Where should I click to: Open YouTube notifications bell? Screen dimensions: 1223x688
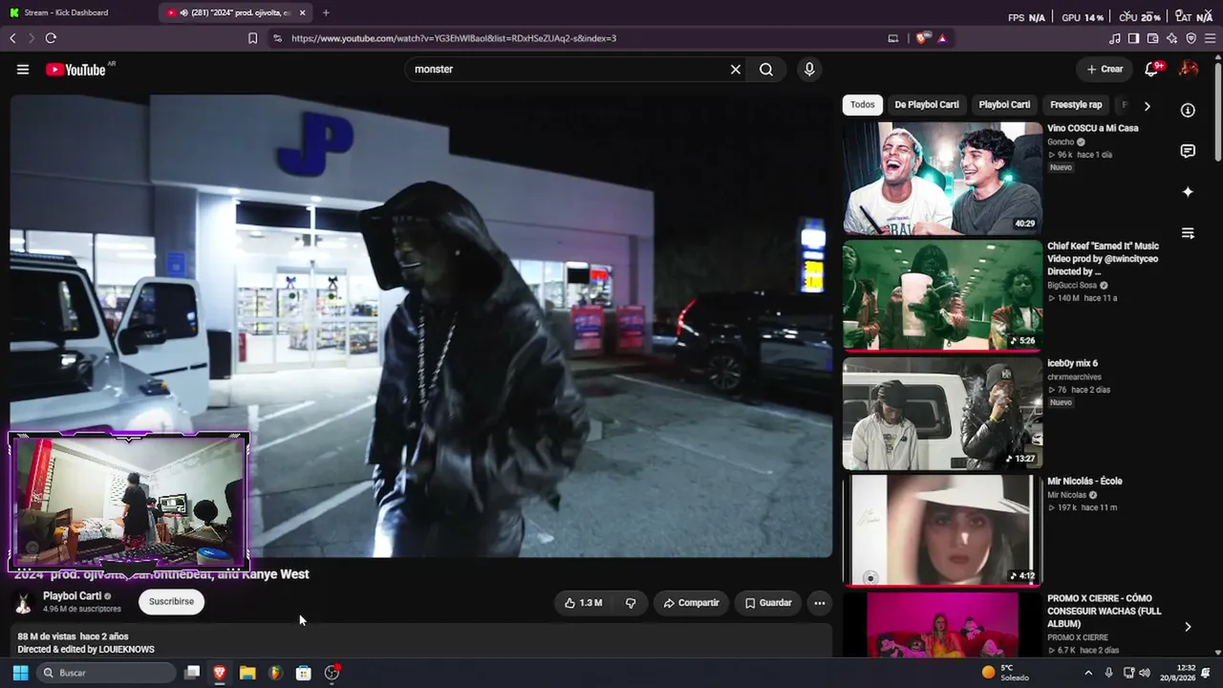pos(1151,69)
